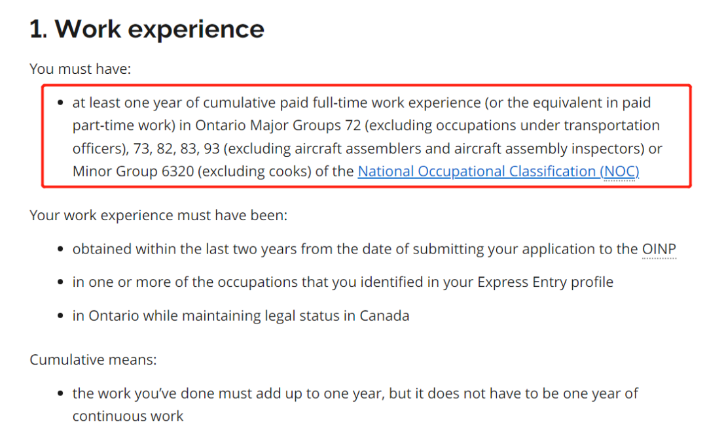
Task: Click the 'Express Entry profile' text
Action: point(545,282)
